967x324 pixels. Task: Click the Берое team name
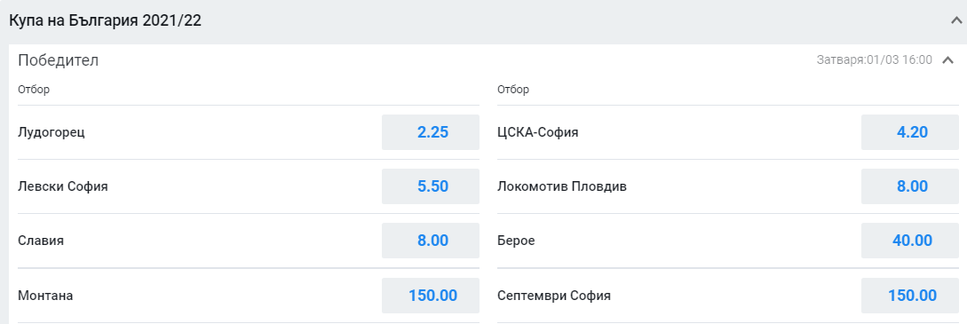[516, 241]
